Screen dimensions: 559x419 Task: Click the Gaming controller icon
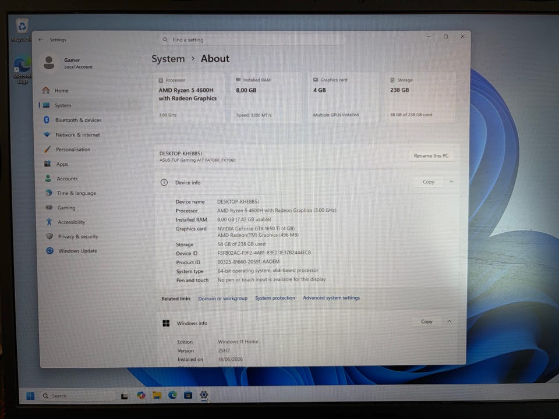[49, 207]
